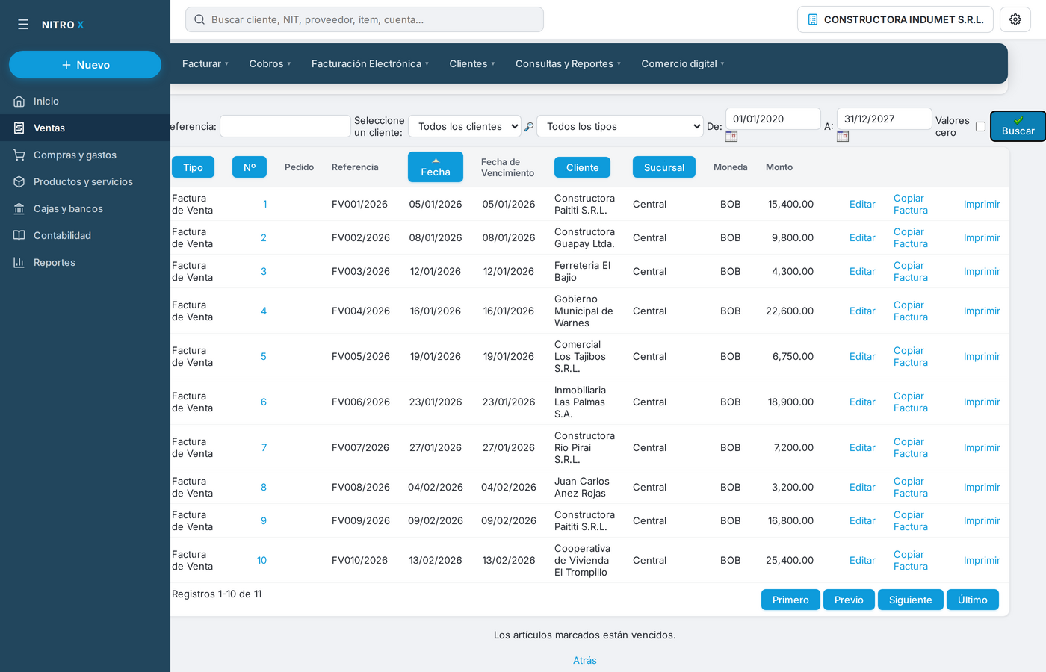The height and width of the screenshot is (672, 1046).
Task: Click the Inicio home icon
Action: (x=19, y=101)
